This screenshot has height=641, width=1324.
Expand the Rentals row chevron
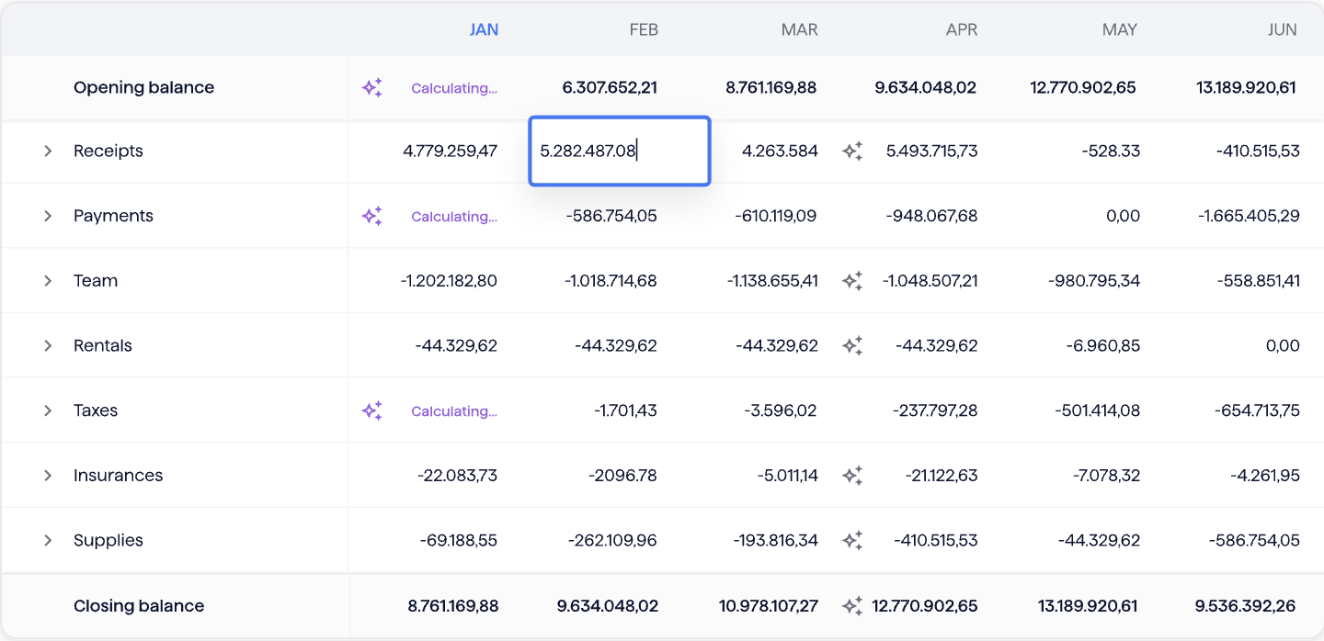pos(48,346)
